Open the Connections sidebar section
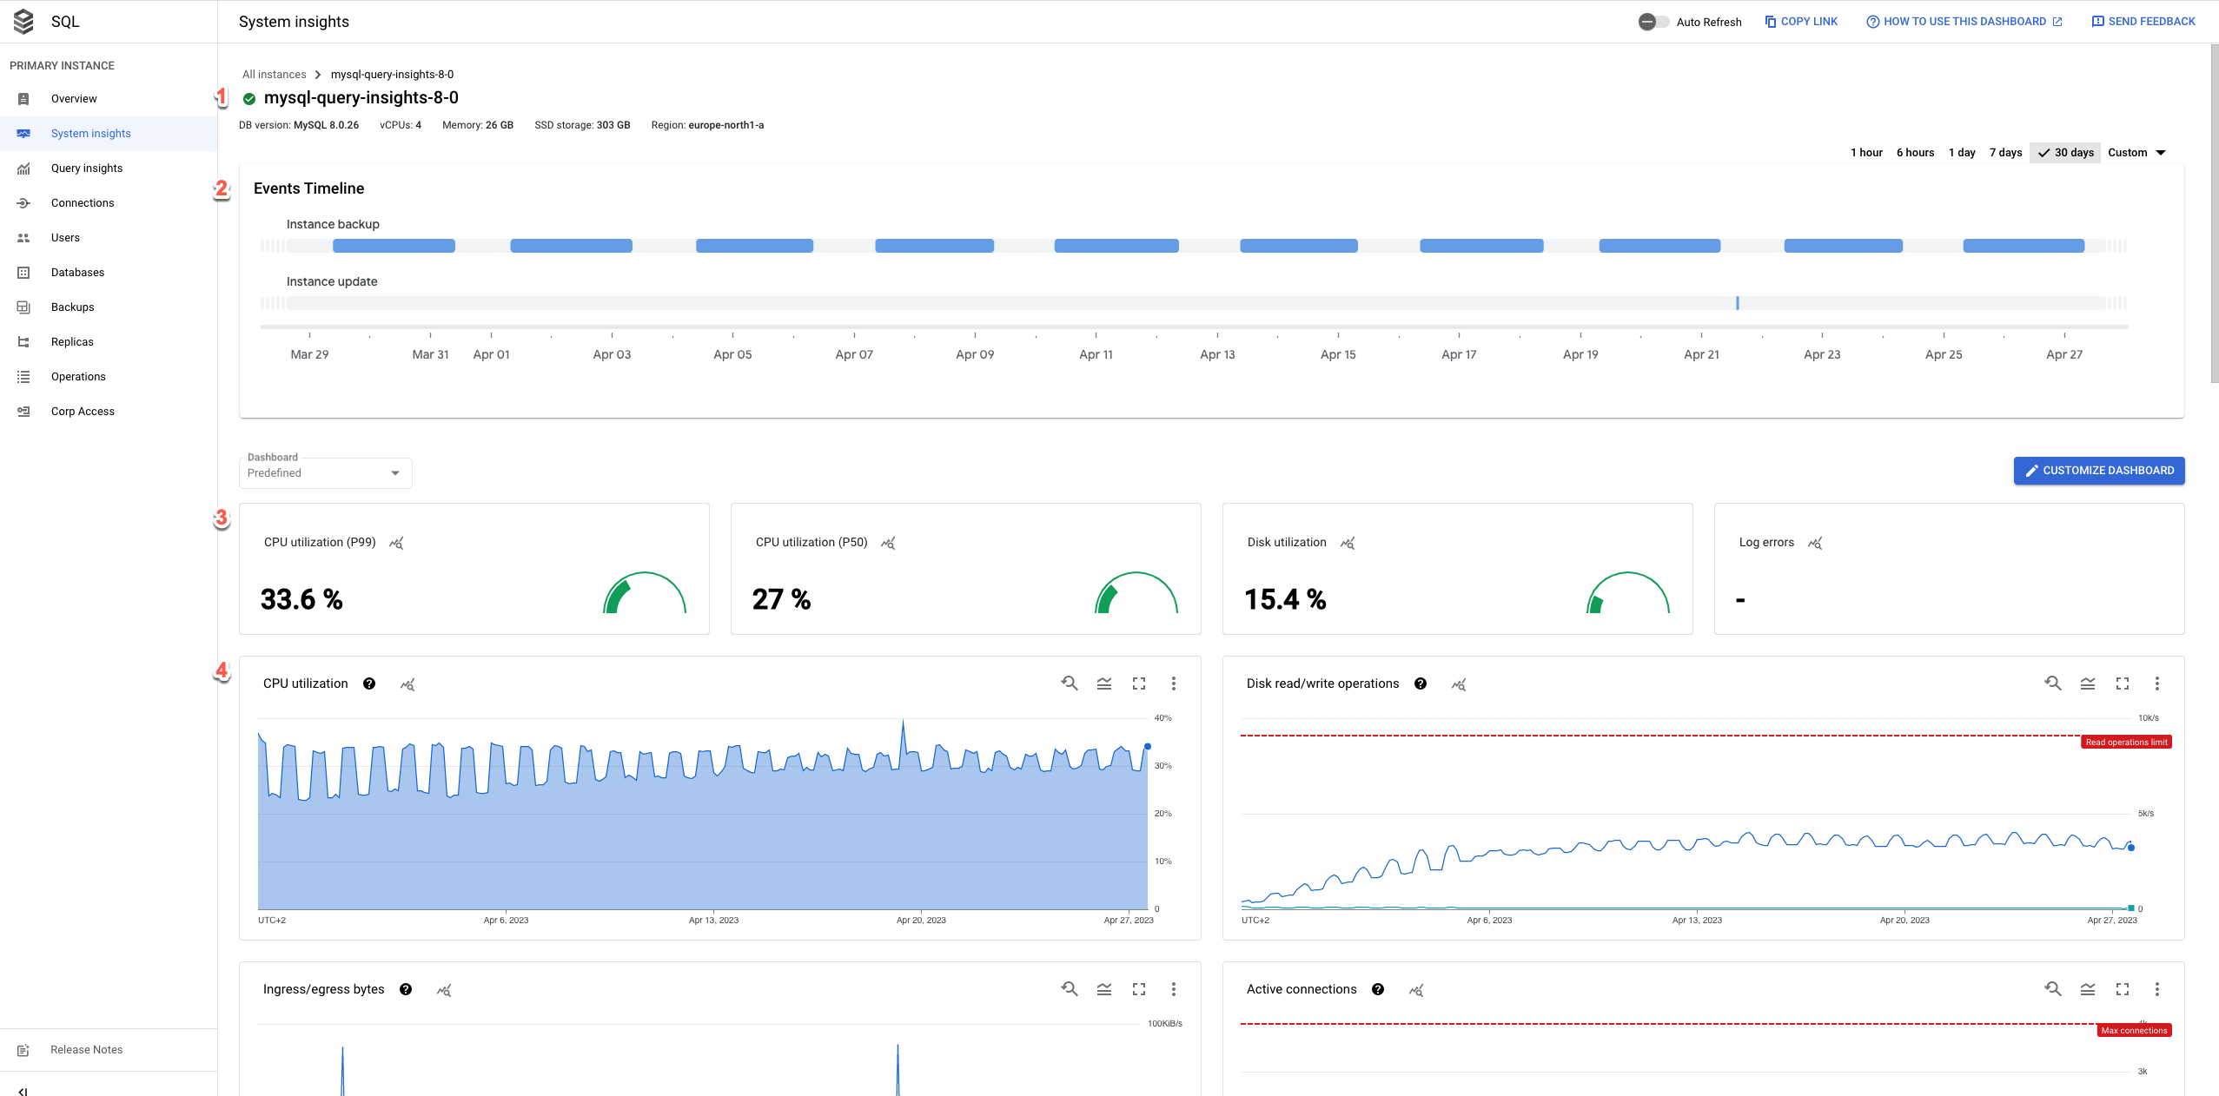Image resolution: width=2219 pixels, height=1096 pixels. click(x=82, y=202)
